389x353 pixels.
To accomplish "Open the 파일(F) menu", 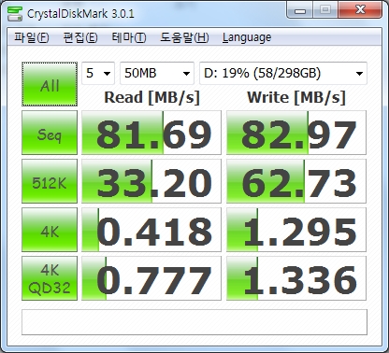I will tap(31, 37).
